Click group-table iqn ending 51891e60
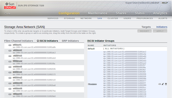Image resolution: width=172 pixels, height=98 pixels. pyautogui.click(x=125, y=56)
